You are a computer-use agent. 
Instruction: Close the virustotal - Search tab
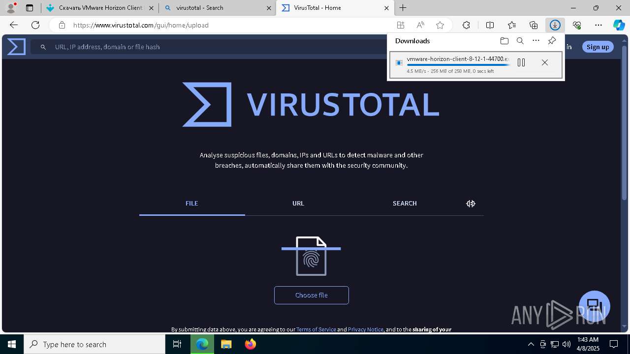click(x=269, y=8)
